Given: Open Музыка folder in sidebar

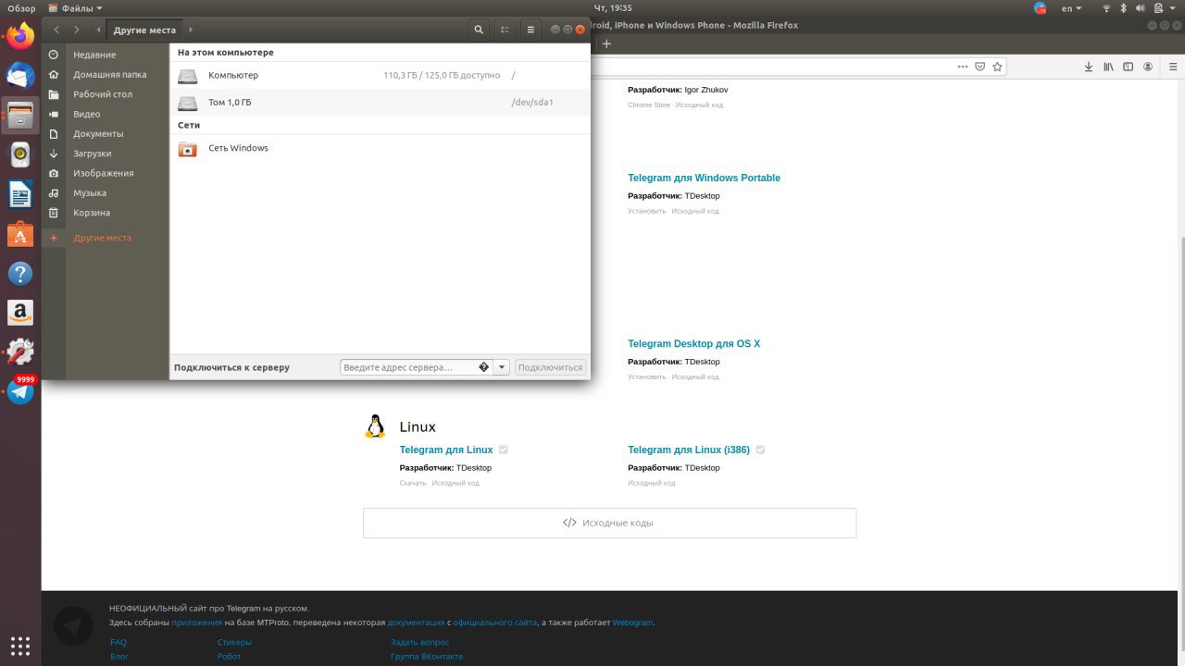Looking at the screenshot, I should pyautogui.click(x=106, y=192).
